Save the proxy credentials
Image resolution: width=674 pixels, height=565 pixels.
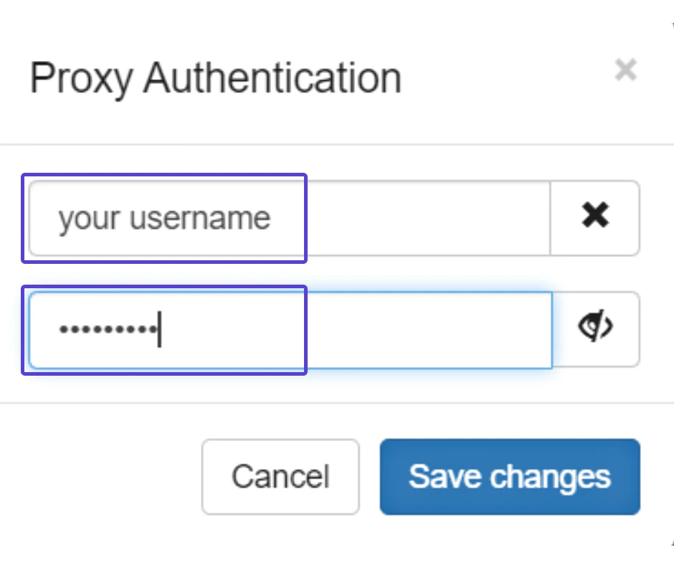point(510,476)
